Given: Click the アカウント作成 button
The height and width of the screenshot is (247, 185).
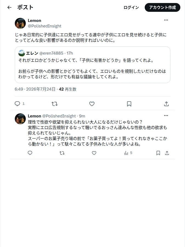Looking at the screenshot, I should point(163,7).
